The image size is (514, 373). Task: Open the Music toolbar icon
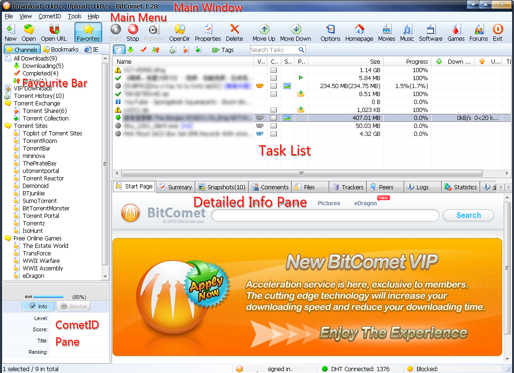tap(407, 32)
